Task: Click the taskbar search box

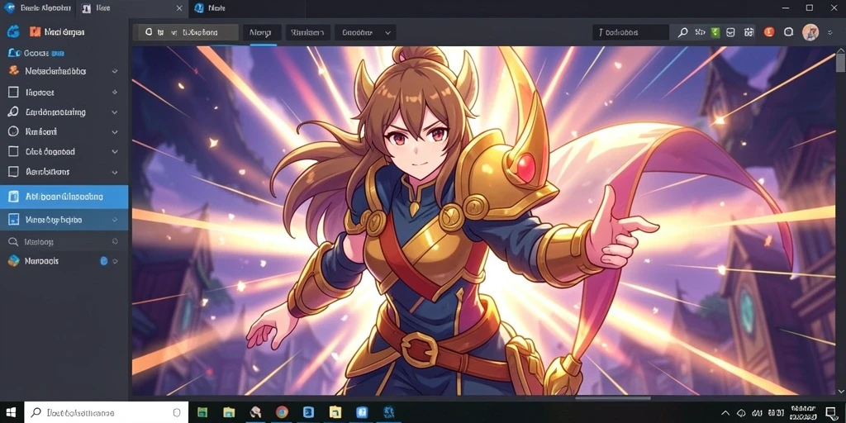Action: coord(107,413)
